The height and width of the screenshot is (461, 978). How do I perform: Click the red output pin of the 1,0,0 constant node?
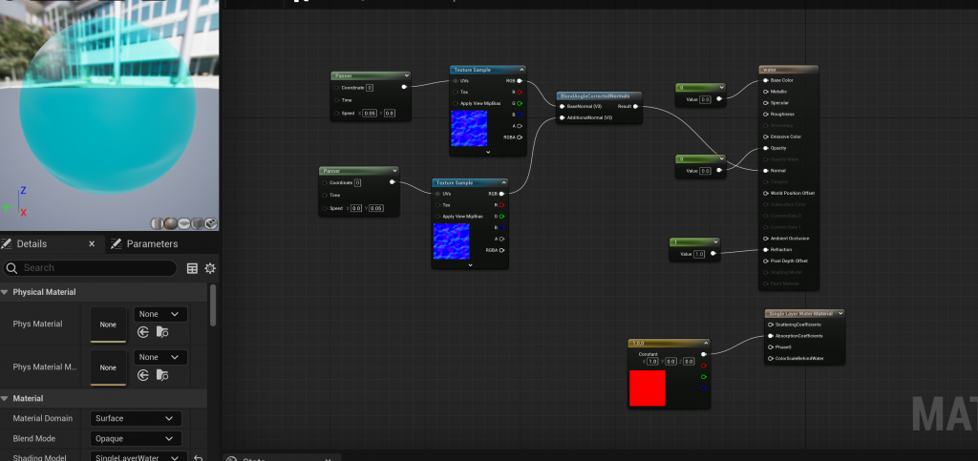click(x=704, y=366)
